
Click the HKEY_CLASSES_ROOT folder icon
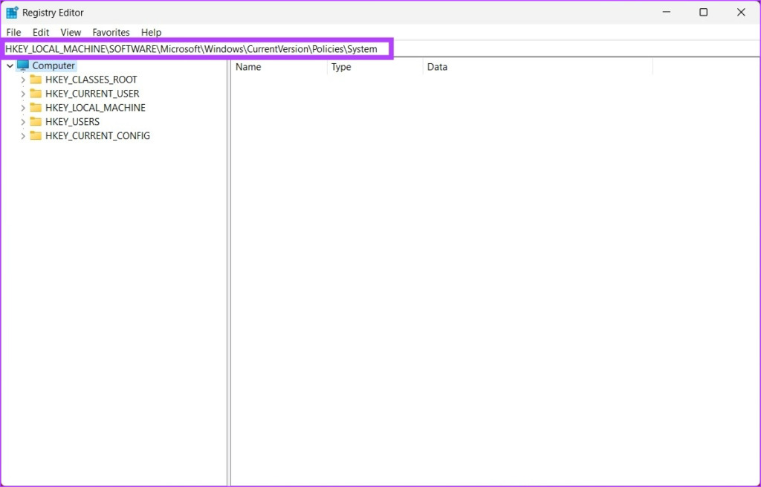(36, 79)
